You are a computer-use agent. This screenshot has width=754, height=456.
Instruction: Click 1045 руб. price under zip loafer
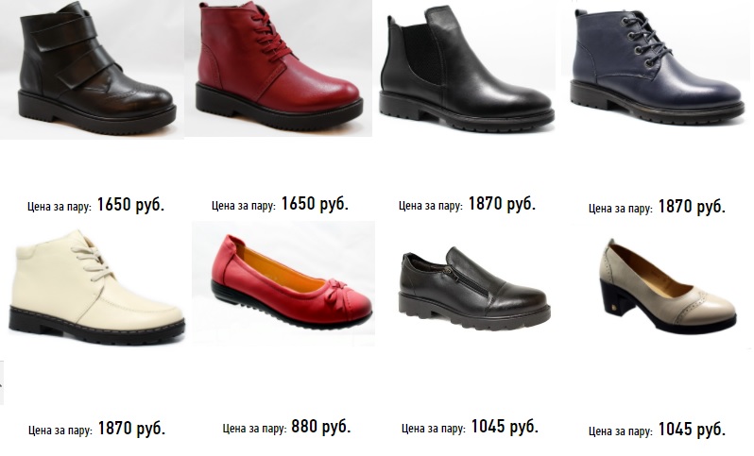click(505, 426)
